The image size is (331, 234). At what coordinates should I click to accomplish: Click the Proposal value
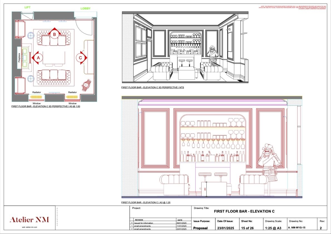200,228
